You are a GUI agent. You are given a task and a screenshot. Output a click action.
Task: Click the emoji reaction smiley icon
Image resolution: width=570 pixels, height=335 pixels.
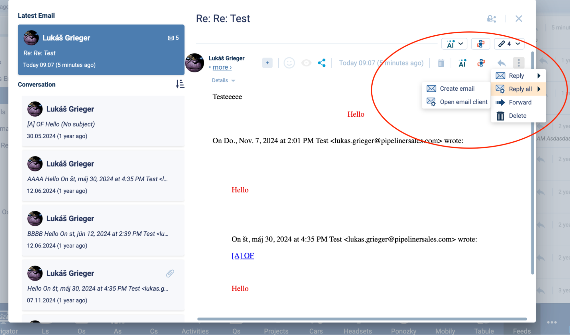(x=289, y=63)
